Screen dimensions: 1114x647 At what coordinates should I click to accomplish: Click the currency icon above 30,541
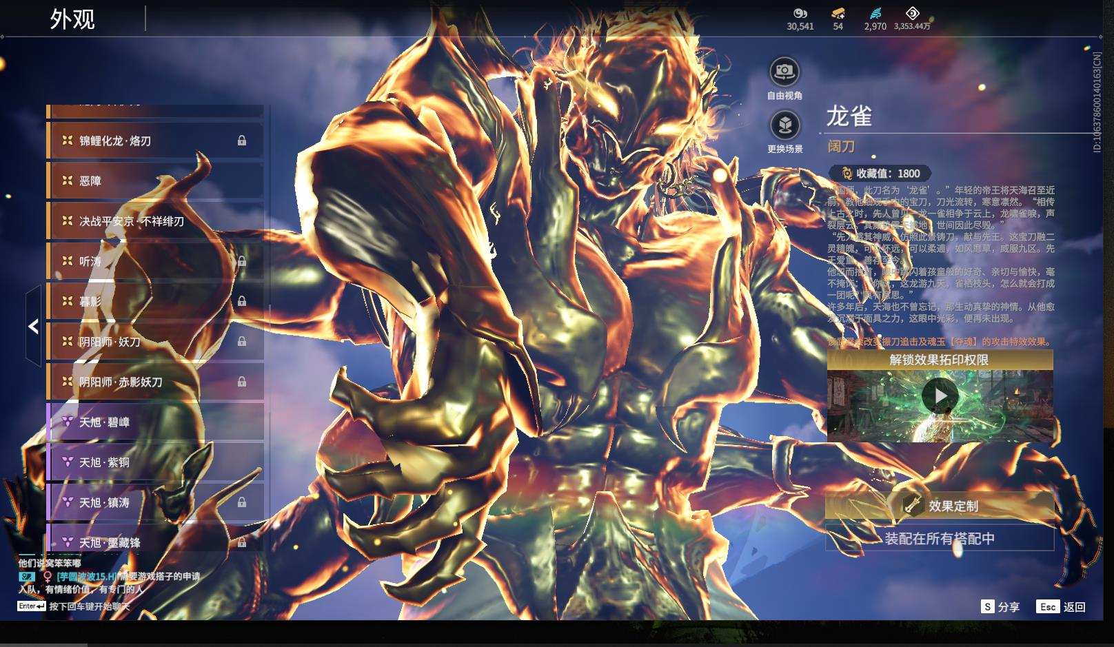tap(800, 13)
